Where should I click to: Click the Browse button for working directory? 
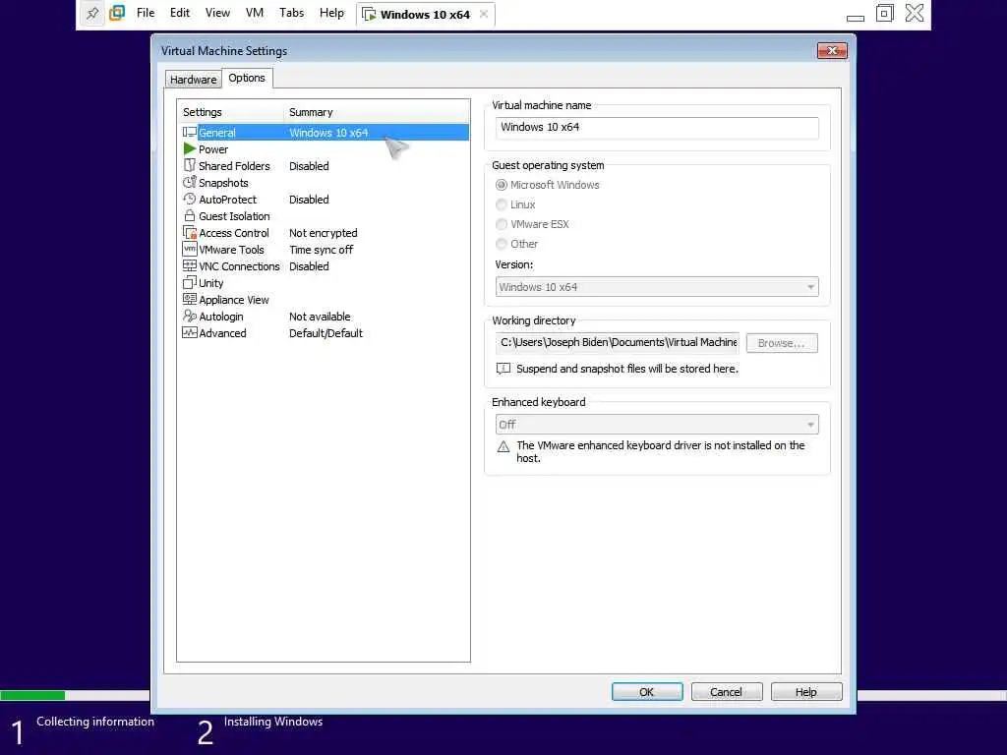(782, 343)
